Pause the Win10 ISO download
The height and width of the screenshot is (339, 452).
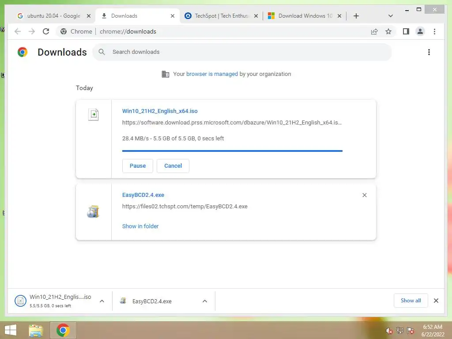click(x=138, y=166)
